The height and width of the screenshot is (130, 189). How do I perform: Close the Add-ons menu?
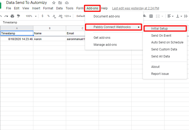coord(92,8)
